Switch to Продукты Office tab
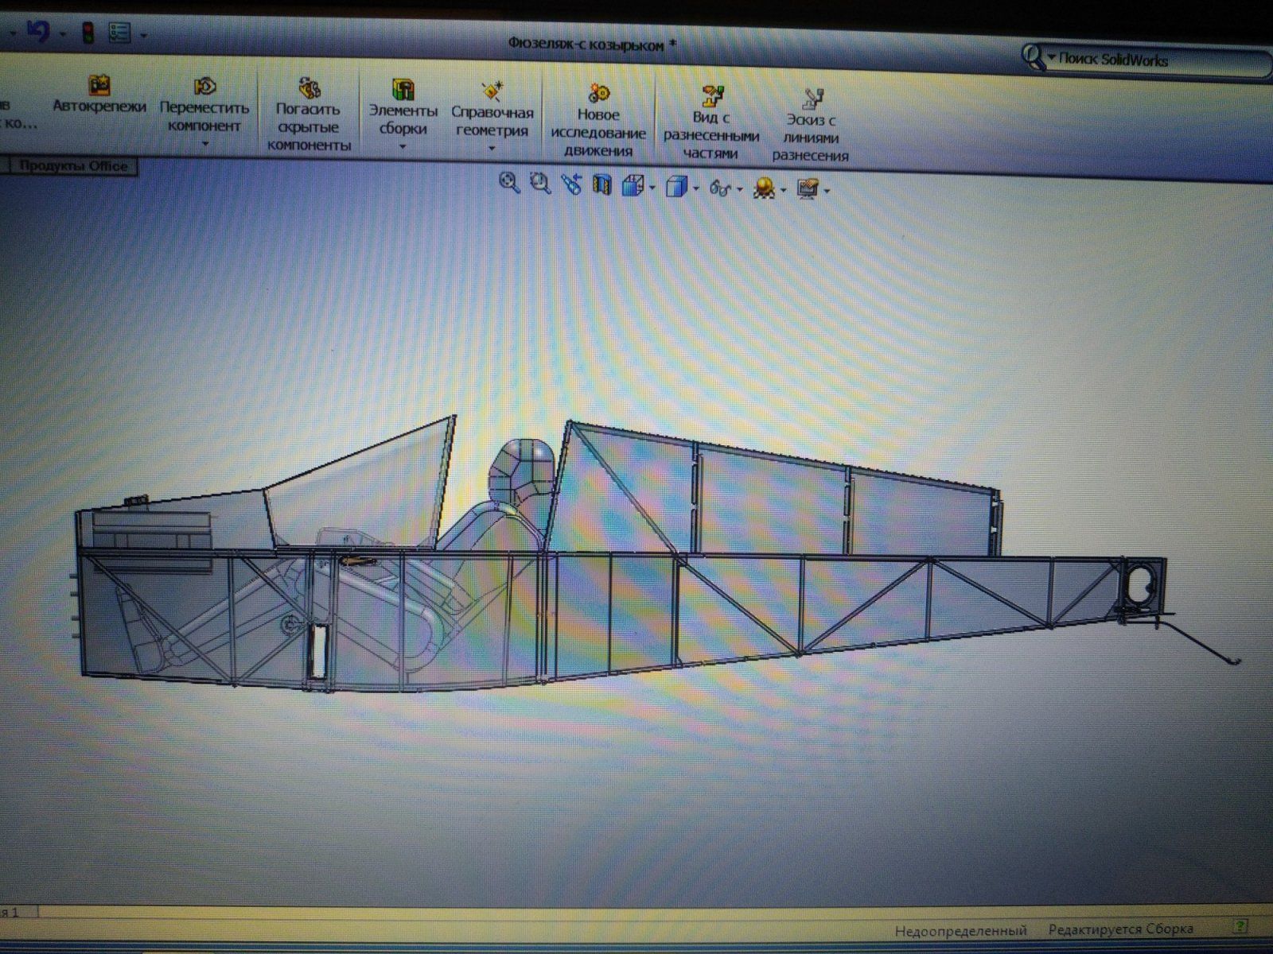The height and width of the screenshot is (954, 1273). coord(73,166)
